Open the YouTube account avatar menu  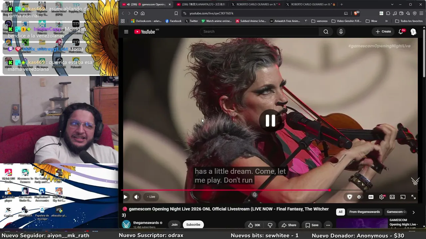click(x=413, y=32)
